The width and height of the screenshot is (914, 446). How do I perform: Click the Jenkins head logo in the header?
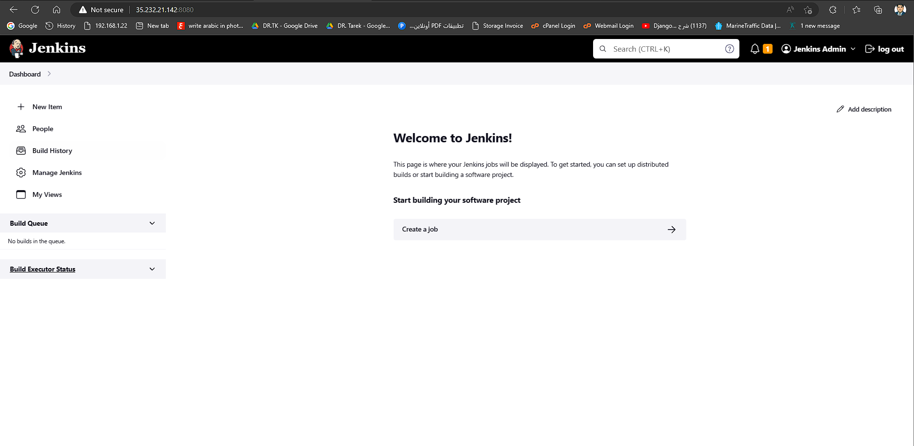[x=17, y=48]
